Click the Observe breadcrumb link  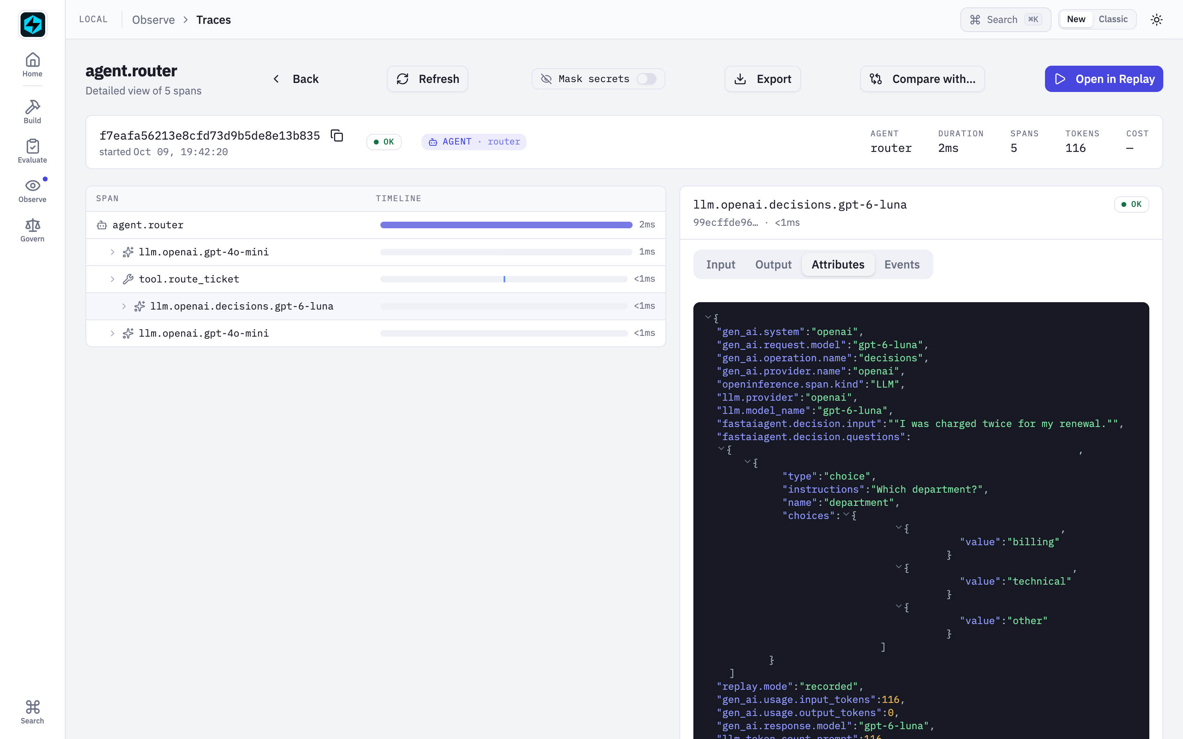154,20
